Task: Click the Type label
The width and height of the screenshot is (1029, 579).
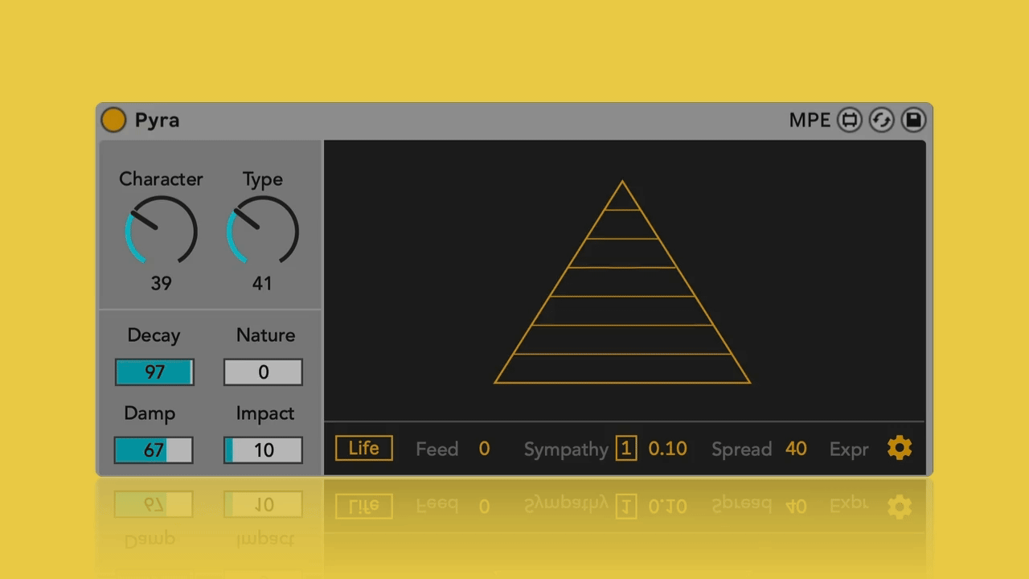Action: click(x=263, y=180)
